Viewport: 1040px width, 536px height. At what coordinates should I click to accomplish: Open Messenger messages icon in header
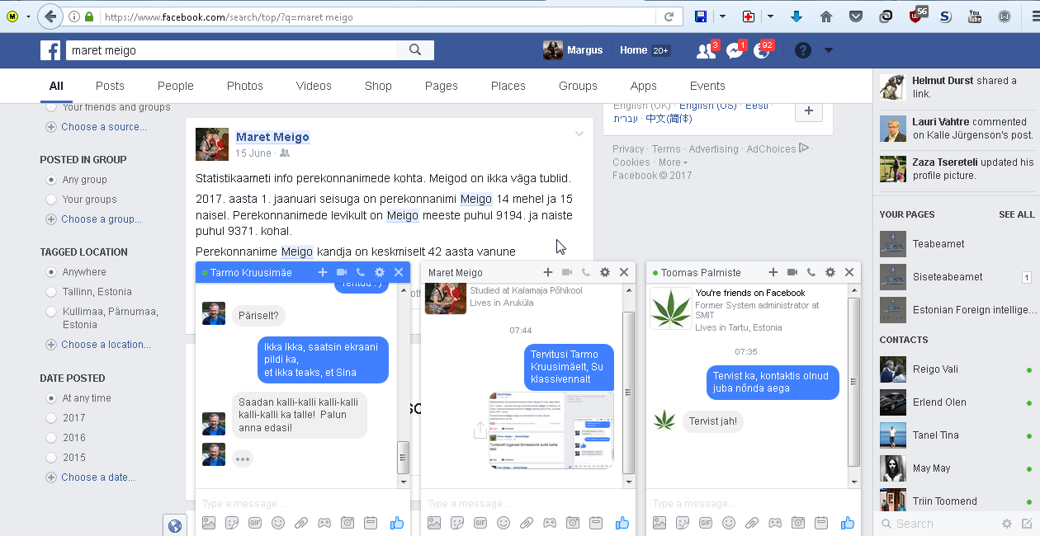[x=735, y=51]
